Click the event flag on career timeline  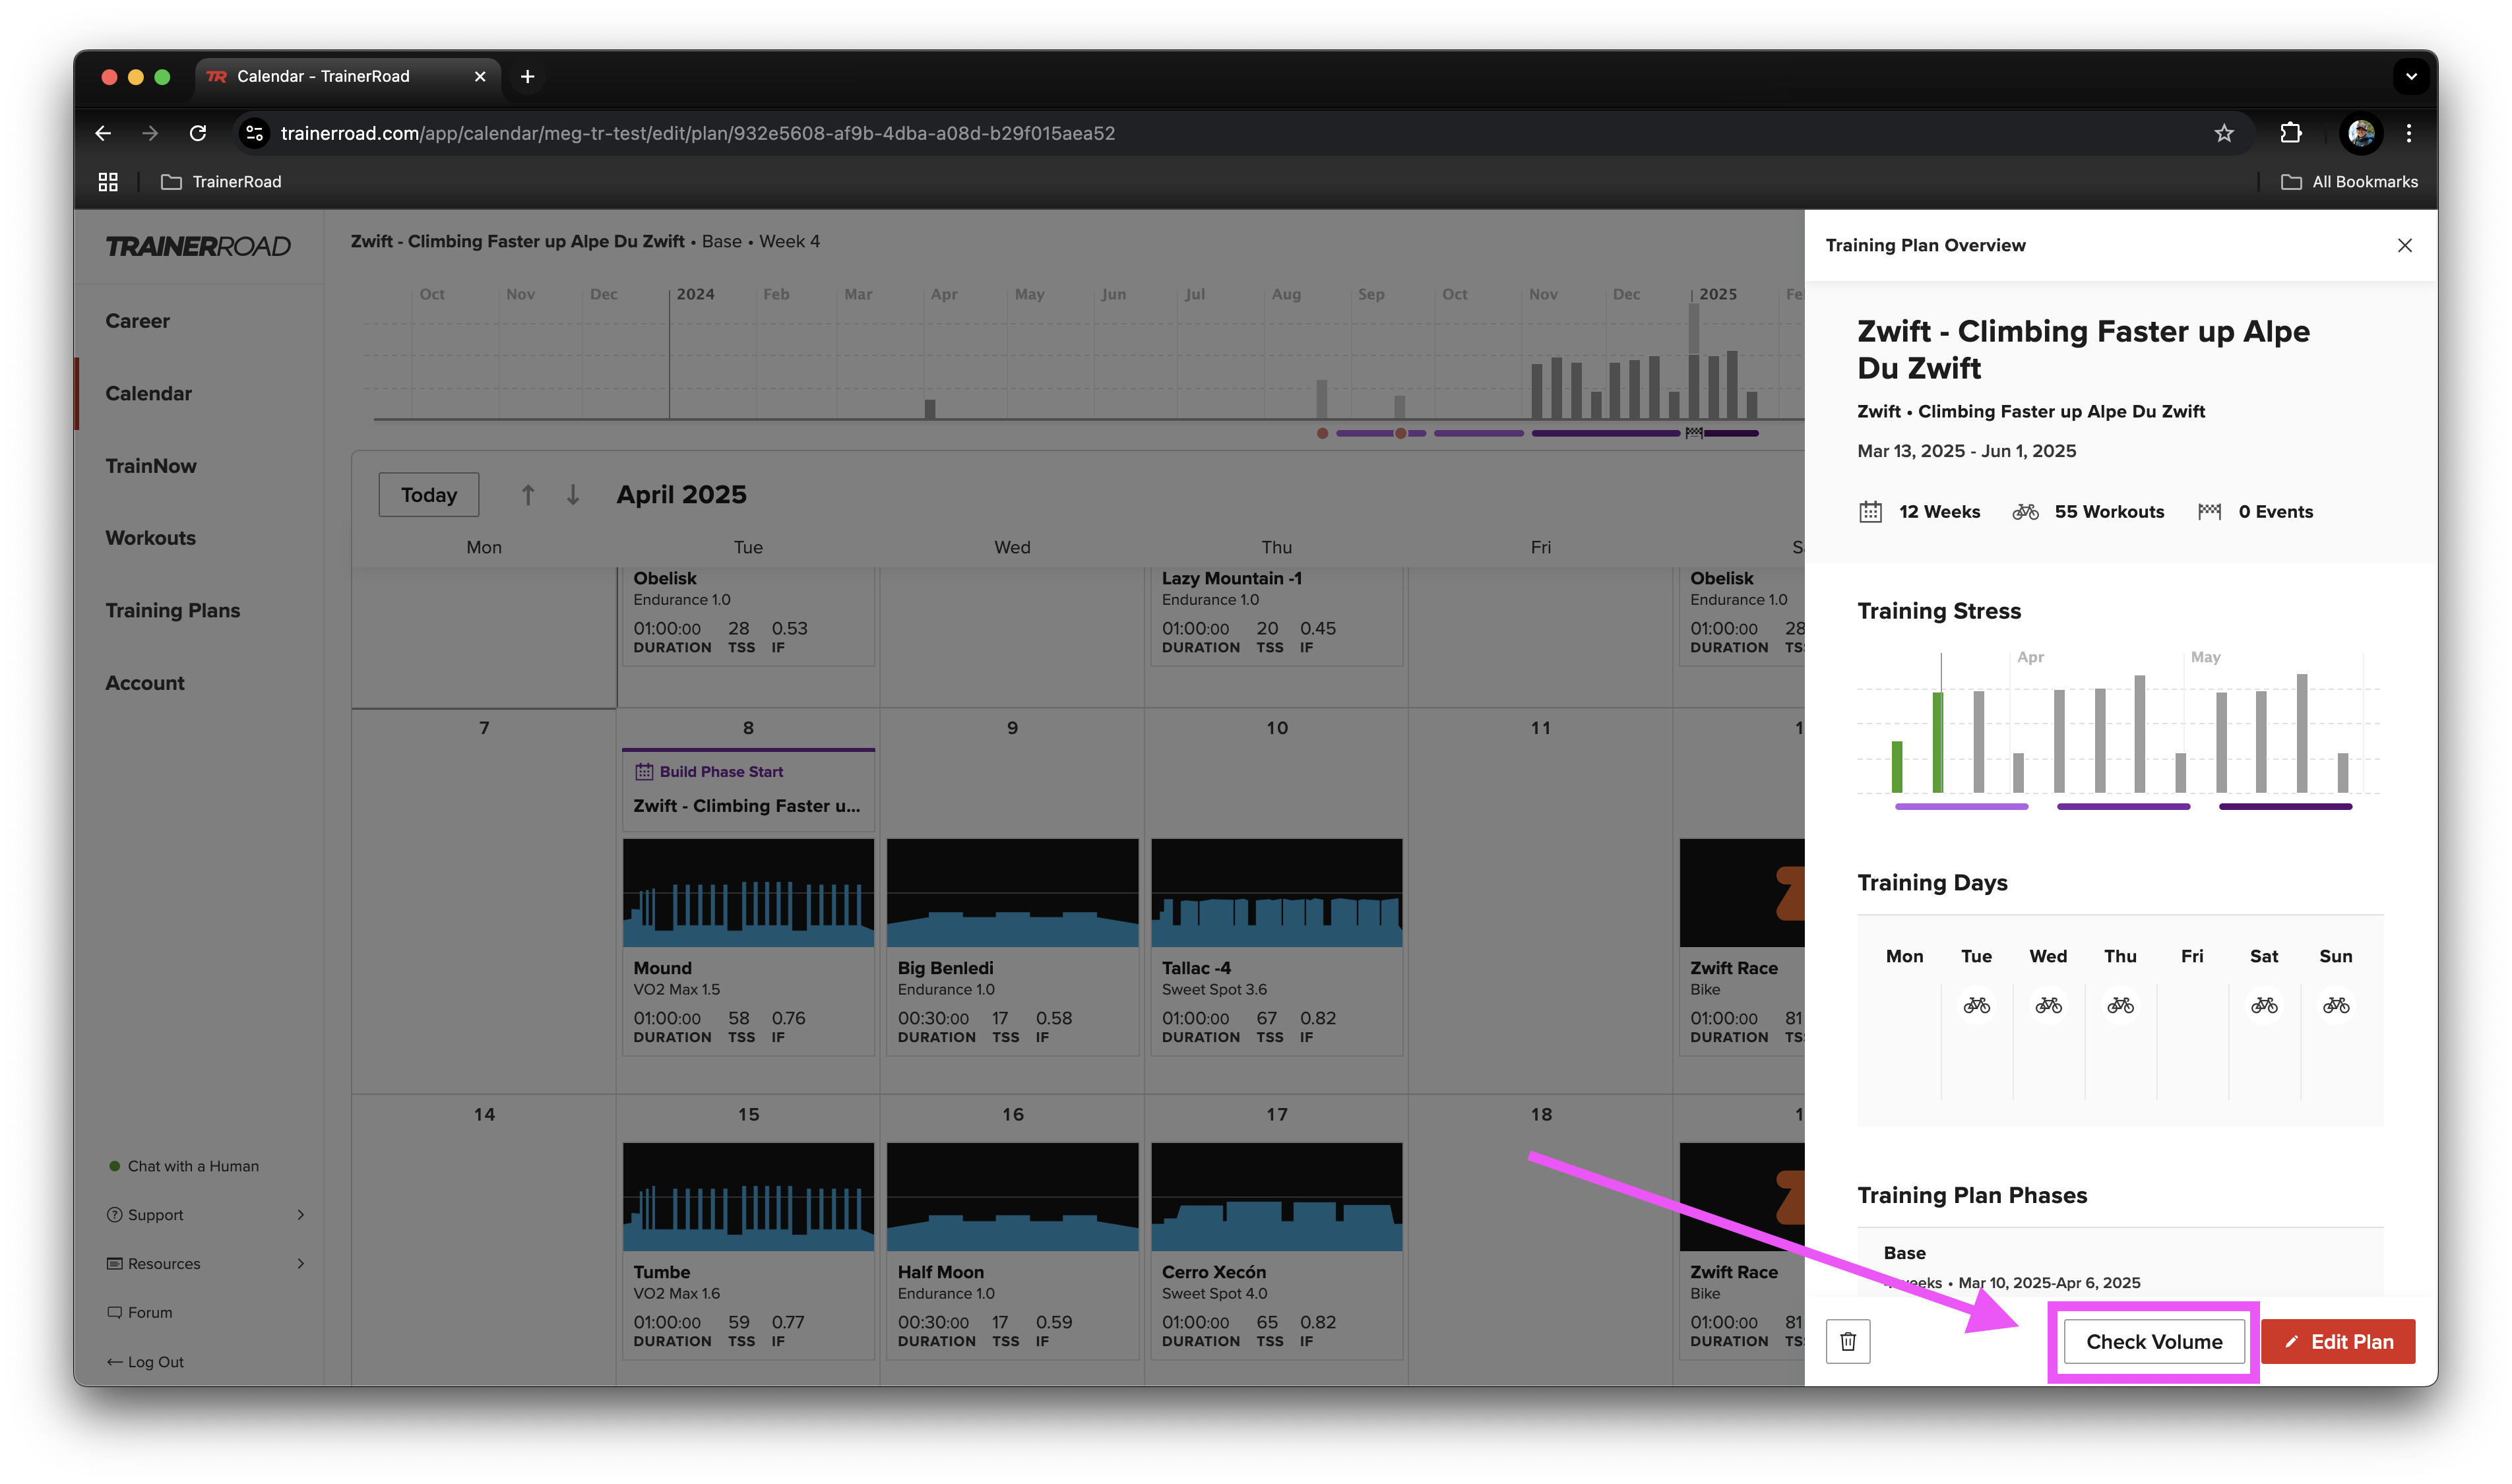click(1694, 433)
